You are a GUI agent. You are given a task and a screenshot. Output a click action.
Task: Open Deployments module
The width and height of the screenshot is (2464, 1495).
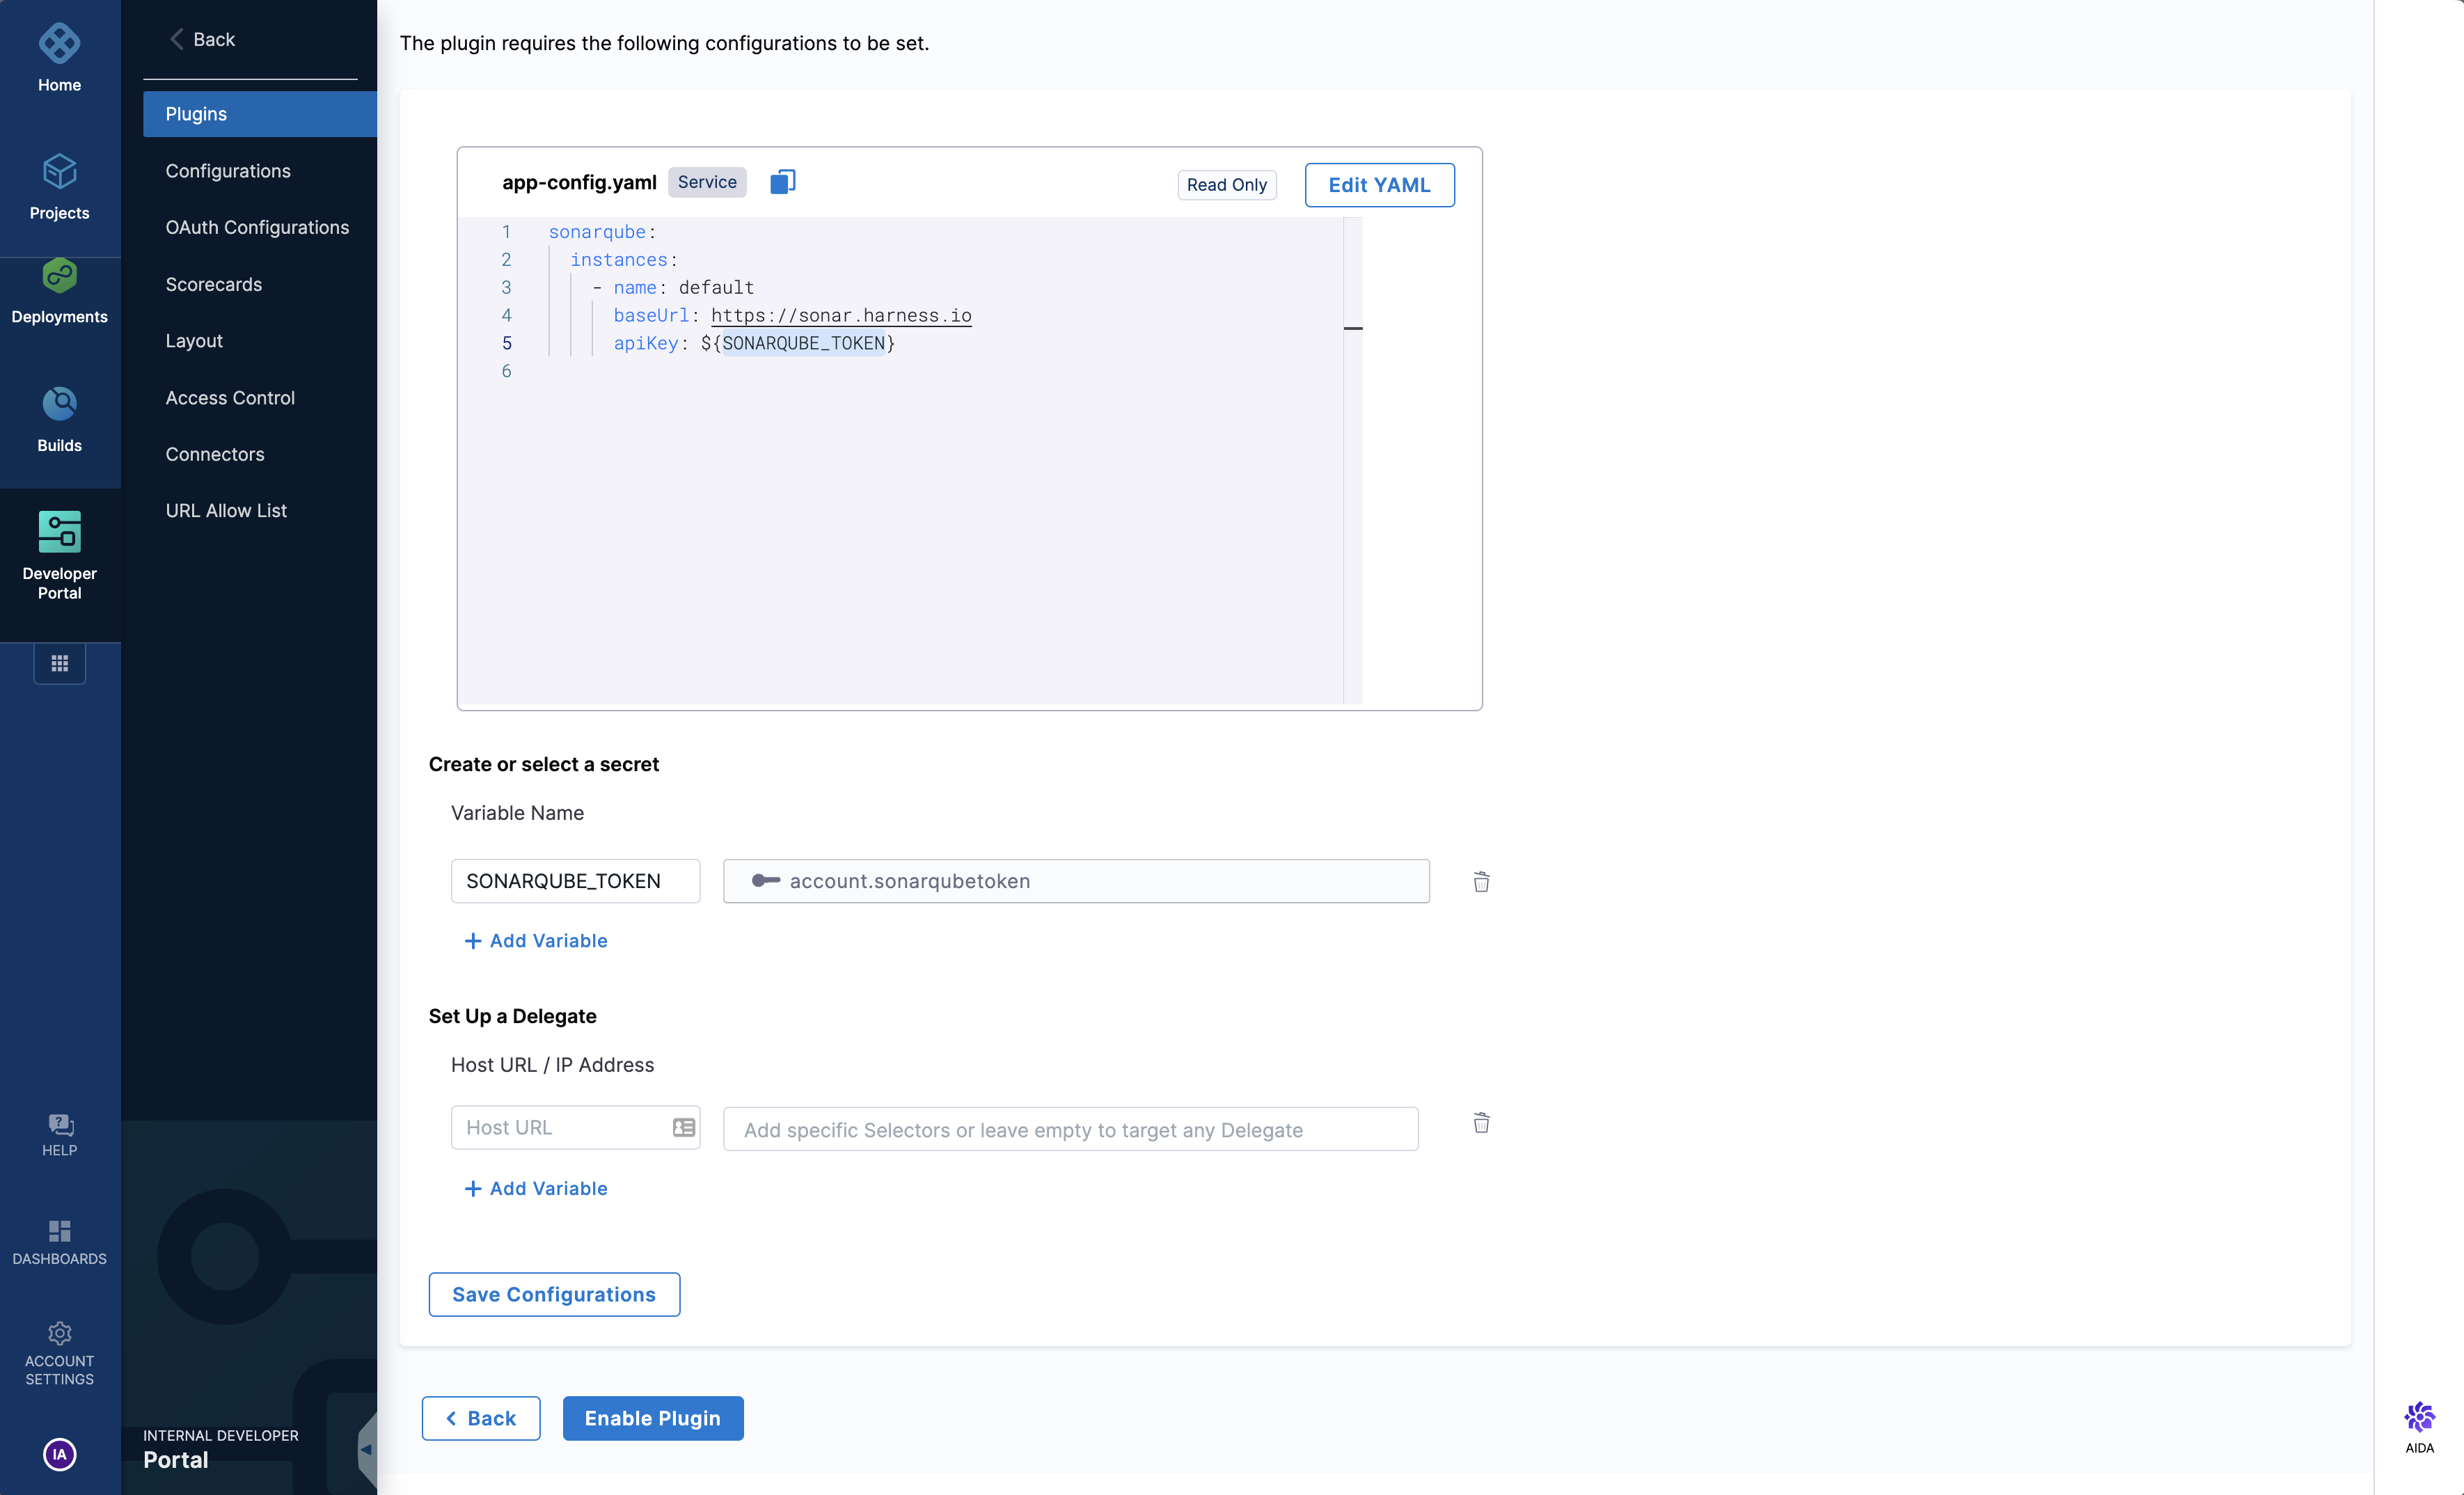[x=60, y=292]
